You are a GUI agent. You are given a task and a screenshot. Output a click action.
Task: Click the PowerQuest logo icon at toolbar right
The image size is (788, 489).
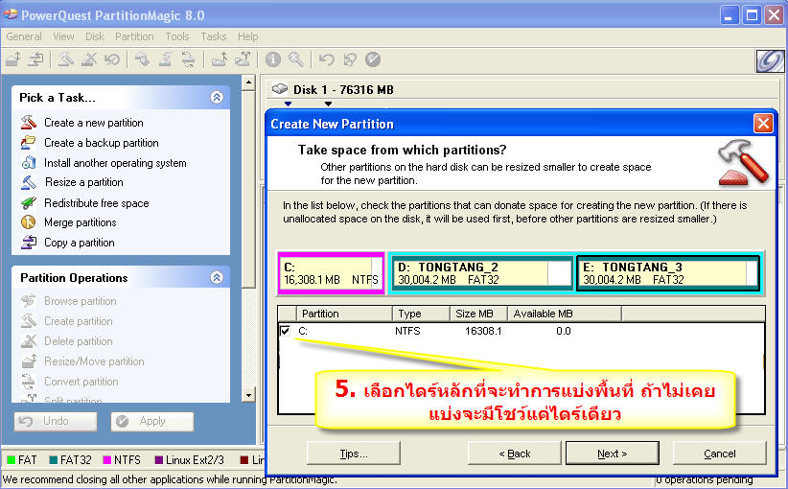(x=771, y=61)
